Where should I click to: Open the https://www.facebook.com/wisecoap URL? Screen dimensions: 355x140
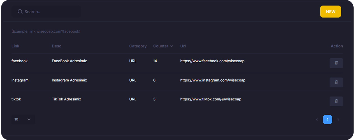(x=212, y=61)
